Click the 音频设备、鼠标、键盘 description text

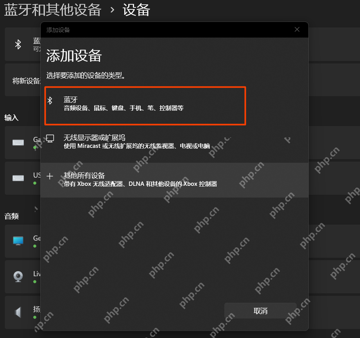124,108
